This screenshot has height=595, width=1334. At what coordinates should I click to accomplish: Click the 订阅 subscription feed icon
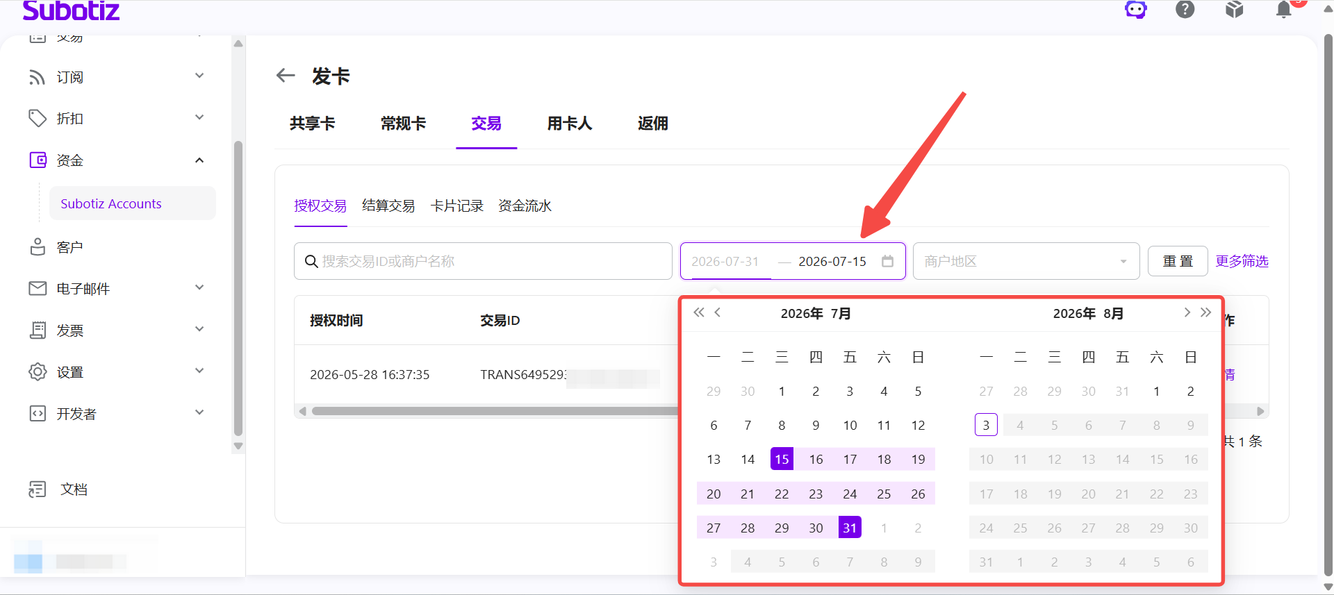(x=37, y=77)
